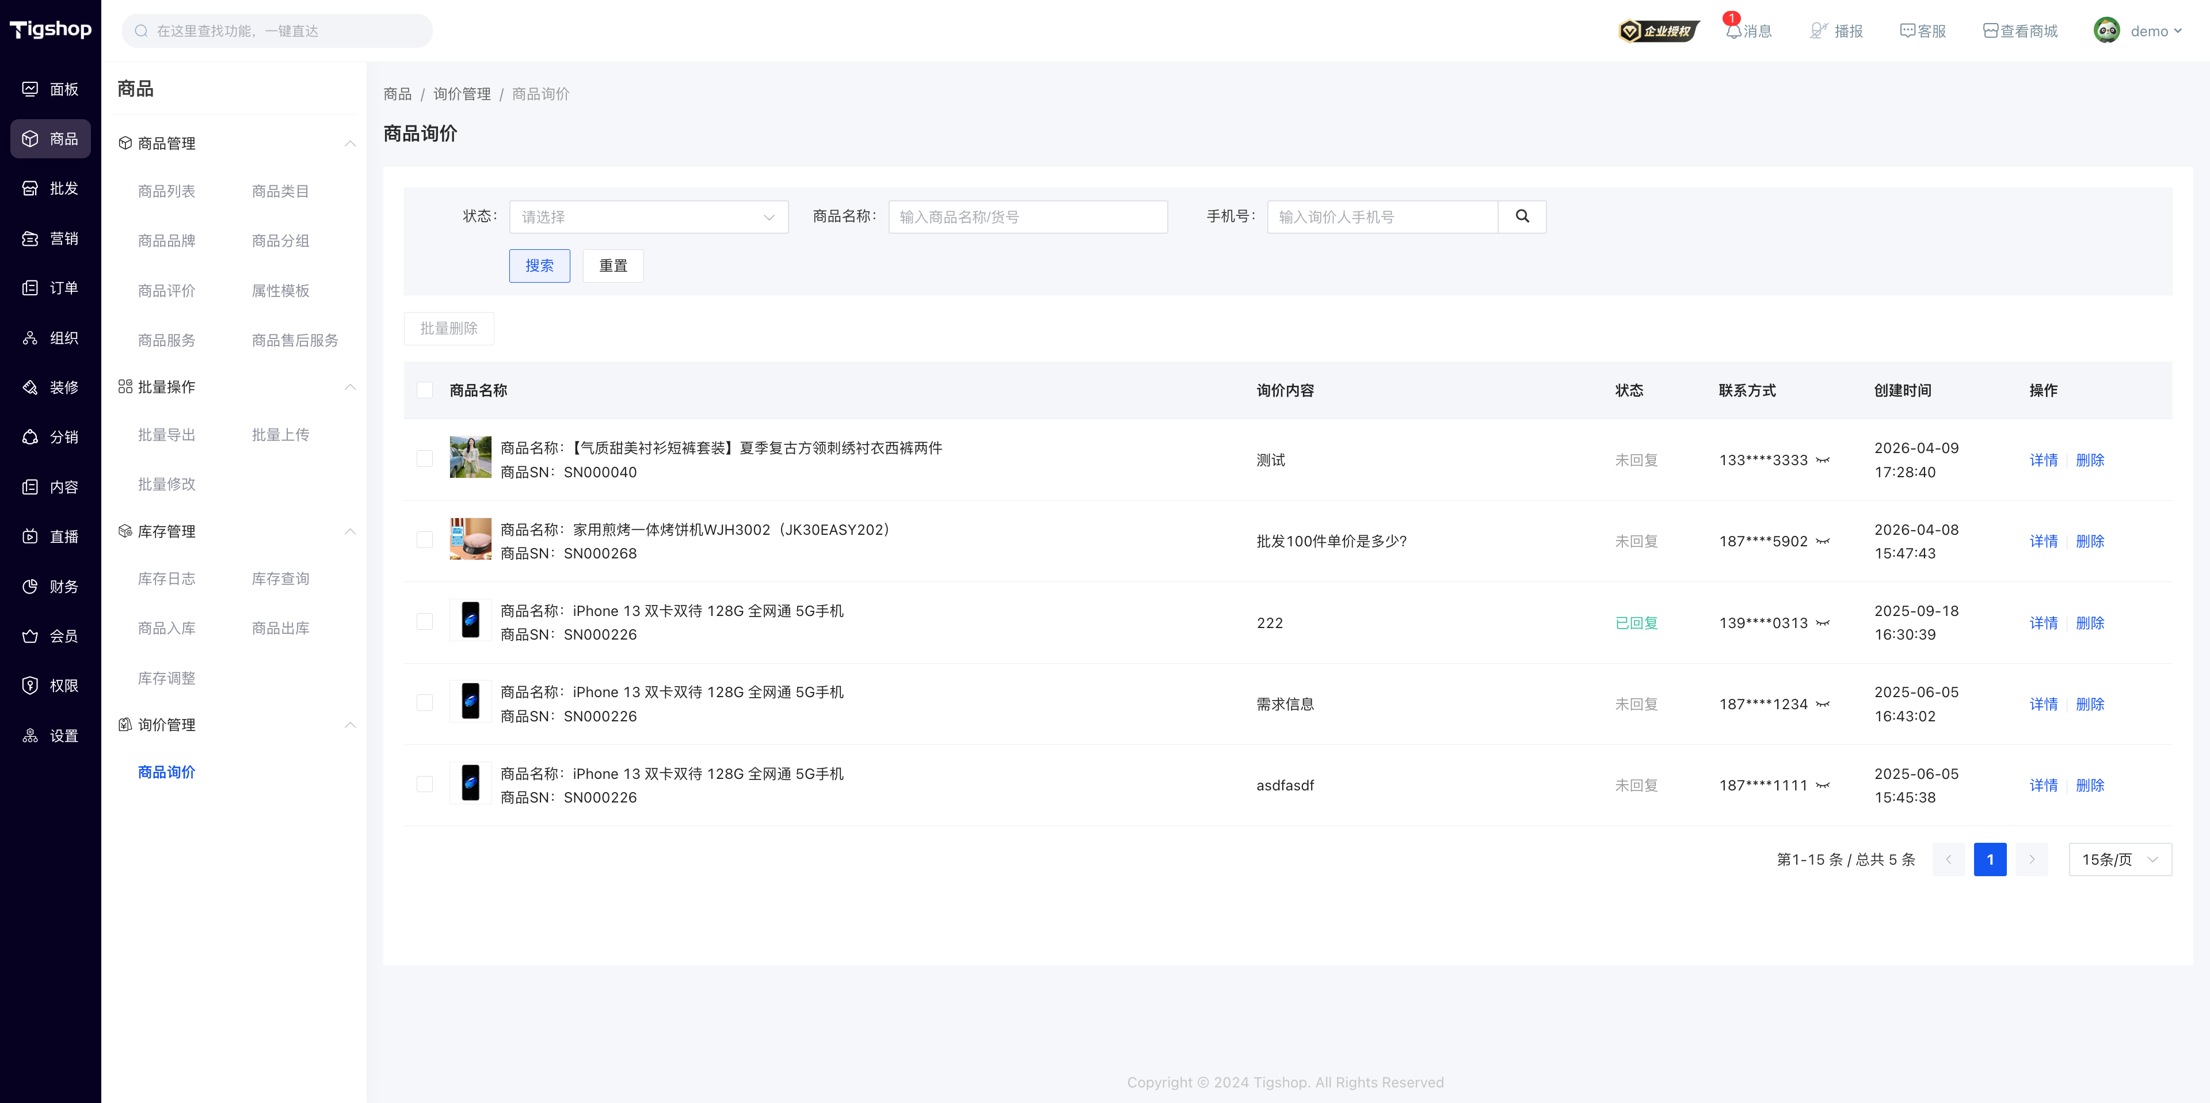Open the 批发 wholesale sidebar icon
The image size is (2210, 1103).
pyautogui.click(x=30, y=189)
